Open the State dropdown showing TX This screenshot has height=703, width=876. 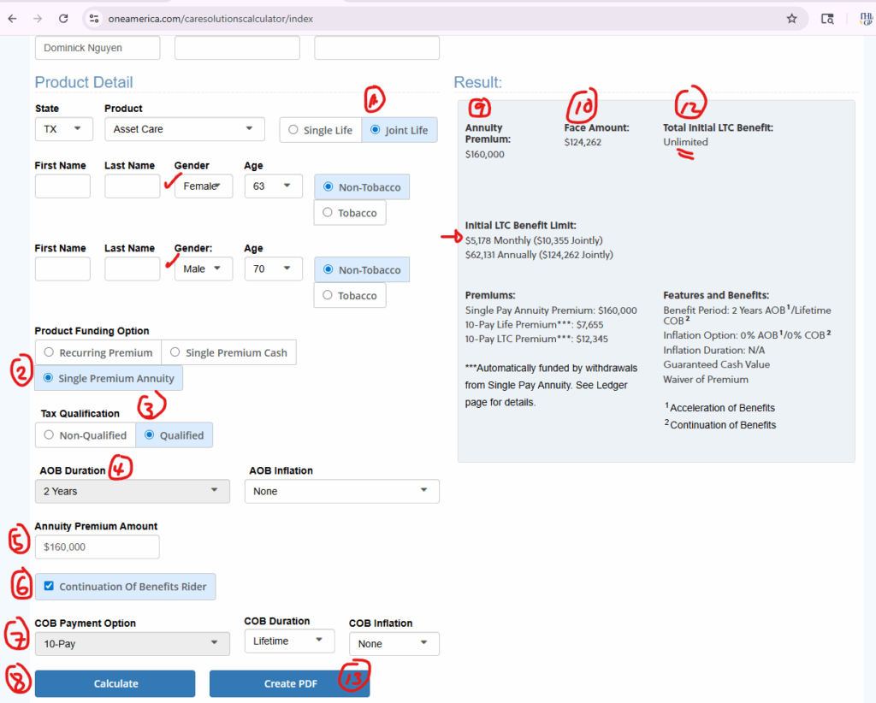point(64,129)
